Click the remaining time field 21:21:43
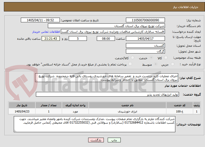Viewport: 205px width, 147px height. 51,38
